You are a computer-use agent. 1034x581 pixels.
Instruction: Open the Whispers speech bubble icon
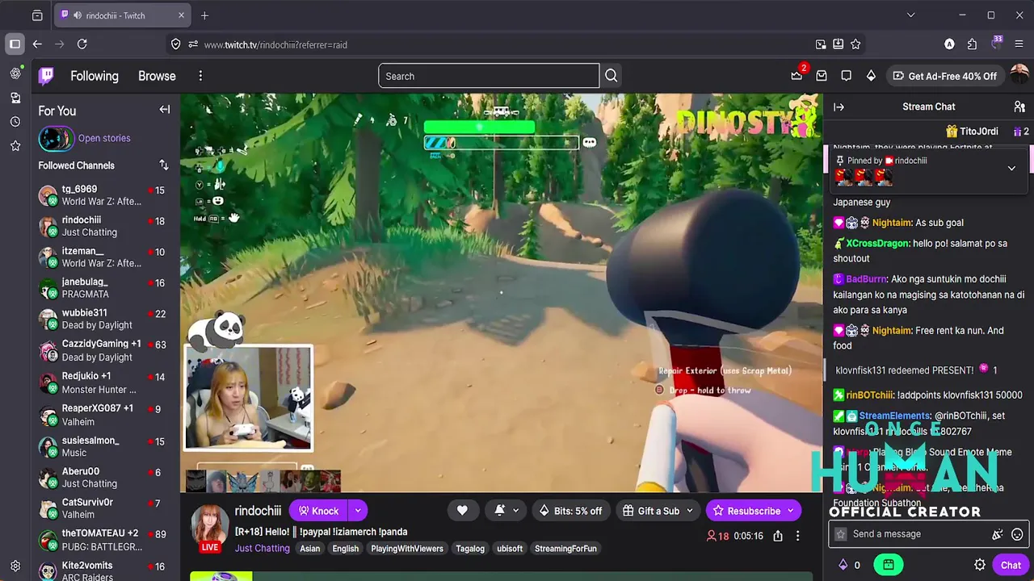point(846,76)
